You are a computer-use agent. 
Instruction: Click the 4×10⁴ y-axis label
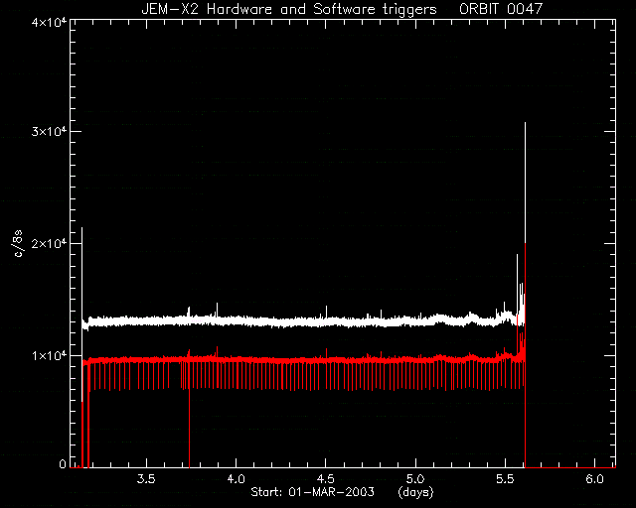[x=49, y=22]
